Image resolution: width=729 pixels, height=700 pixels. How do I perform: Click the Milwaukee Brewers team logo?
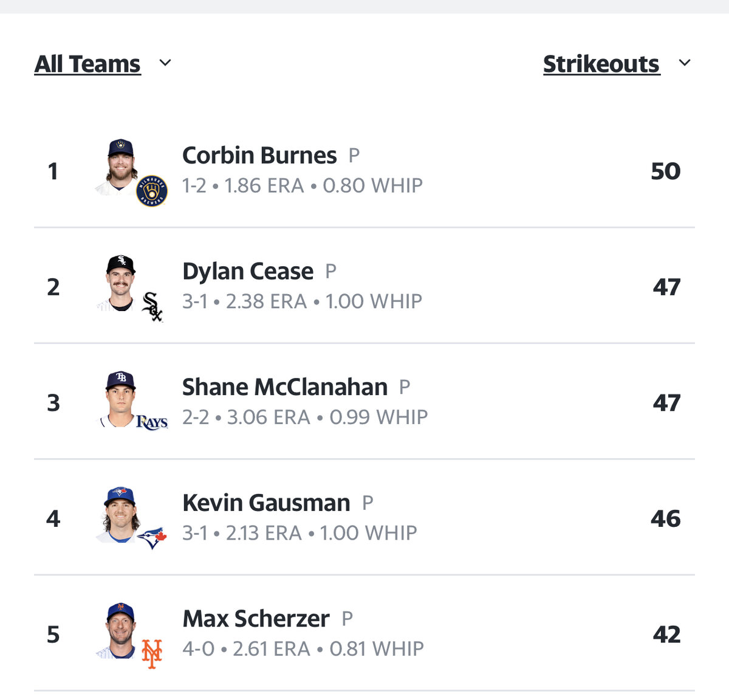152,191
